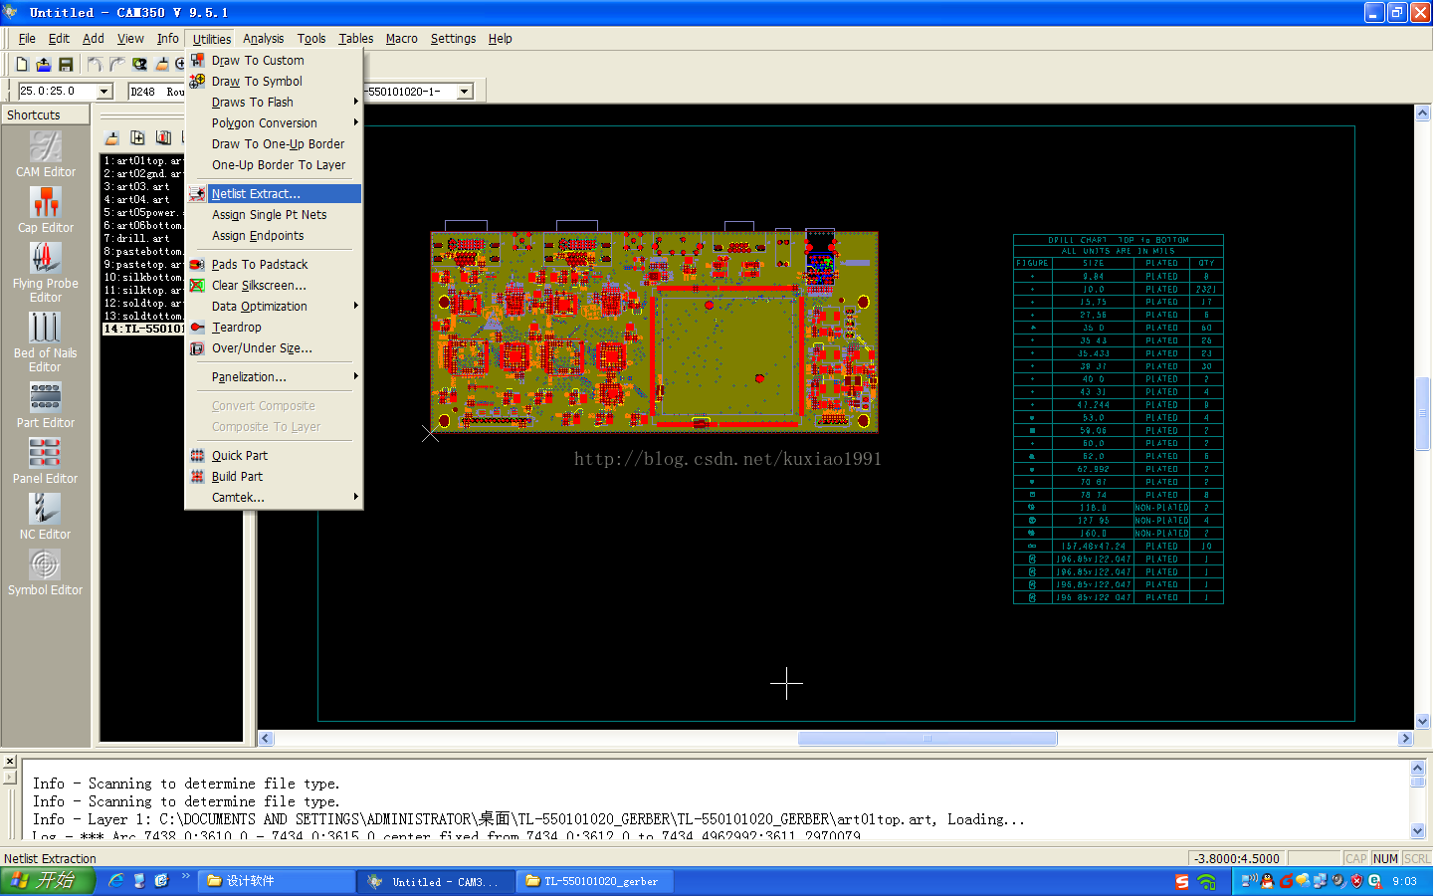
Task: Switch to TL-550101020_gerber taskbar window
Action: tap(595, 881)
